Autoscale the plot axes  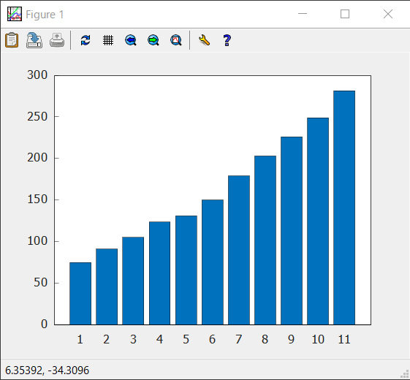pyautogui.click(x=176, y=40)
